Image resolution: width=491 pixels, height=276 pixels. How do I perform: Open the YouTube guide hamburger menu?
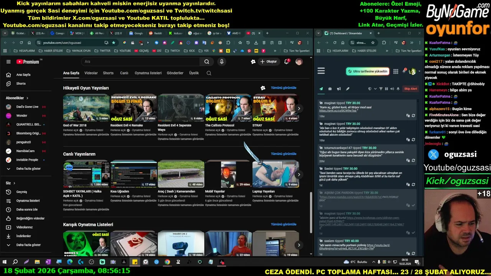pyautogui.click(x=8, y=62)
